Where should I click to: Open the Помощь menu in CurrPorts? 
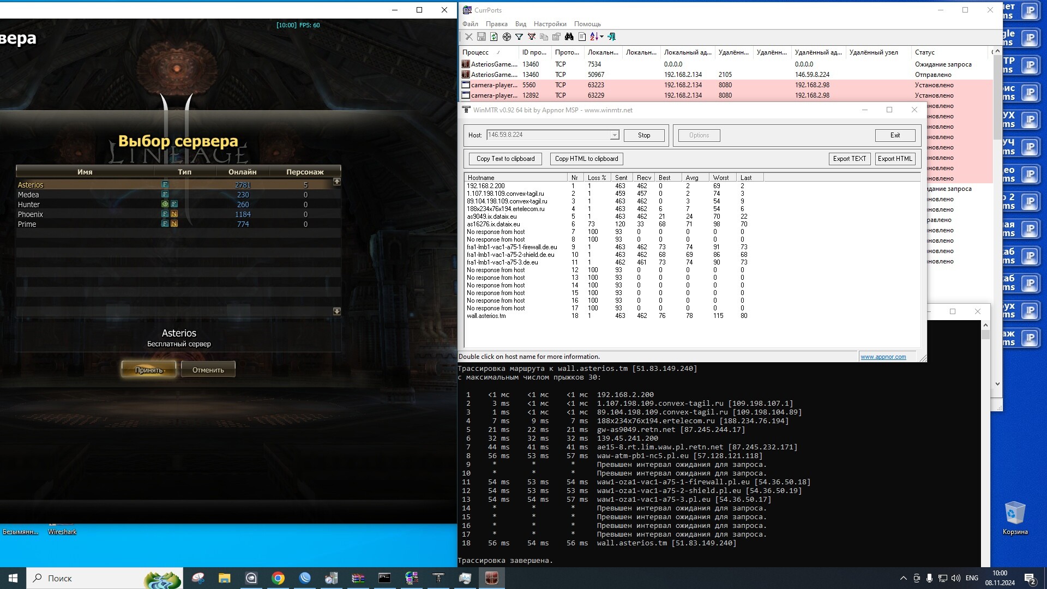[x=587, y=24]
